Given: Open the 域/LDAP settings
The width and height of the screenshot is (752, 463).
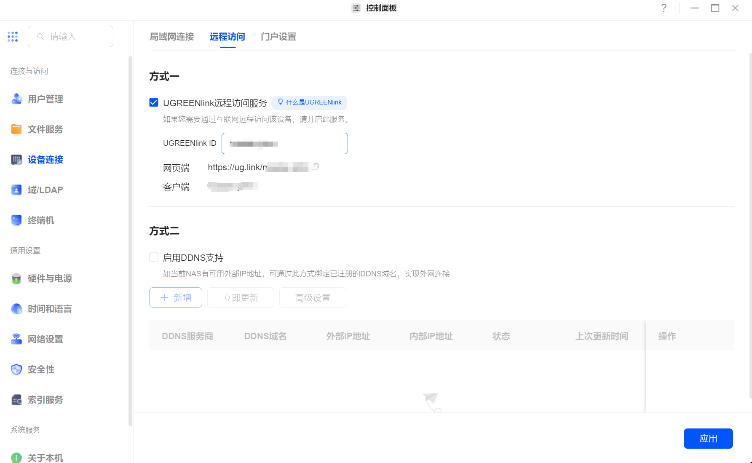Looking at the screenshot, I should [44, 190].
